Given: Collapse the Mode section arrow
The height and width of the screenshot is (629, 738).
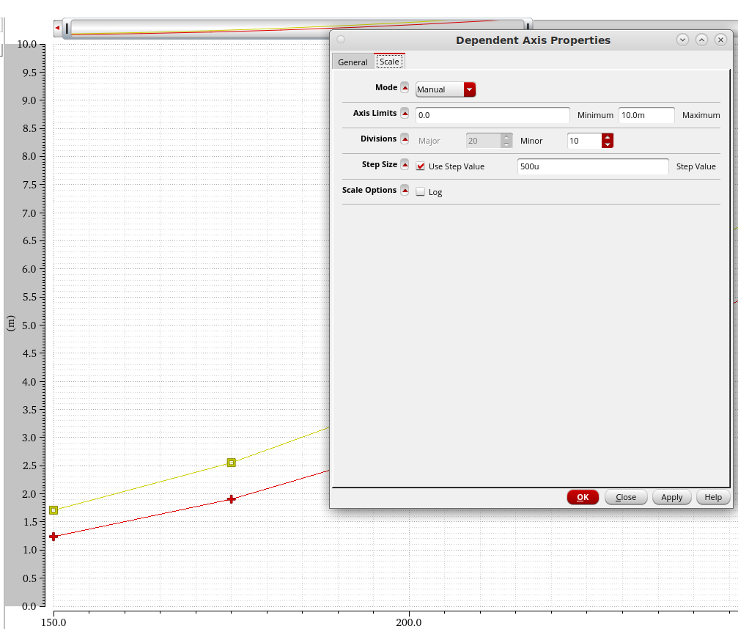Looking at the screenshot, I should point(405,88).
